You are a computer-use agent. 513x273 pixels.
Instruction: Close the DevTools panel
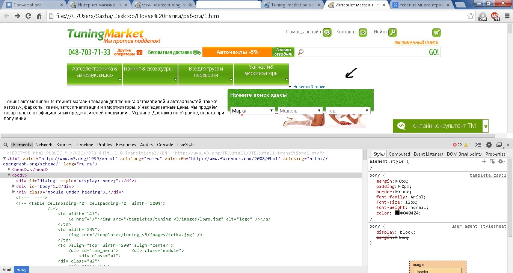coord(508,145)
